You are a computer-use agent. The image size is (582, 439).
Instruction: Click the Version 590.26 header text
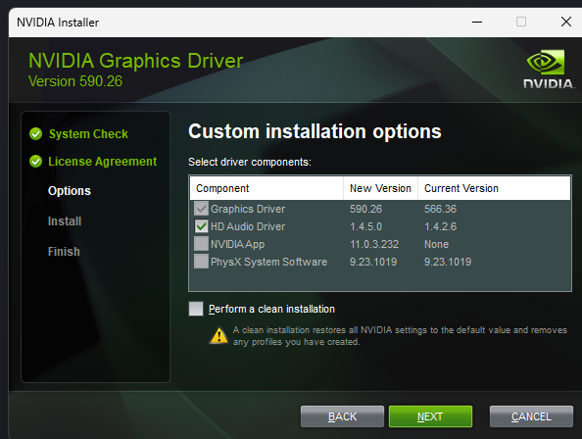(75, 81)
